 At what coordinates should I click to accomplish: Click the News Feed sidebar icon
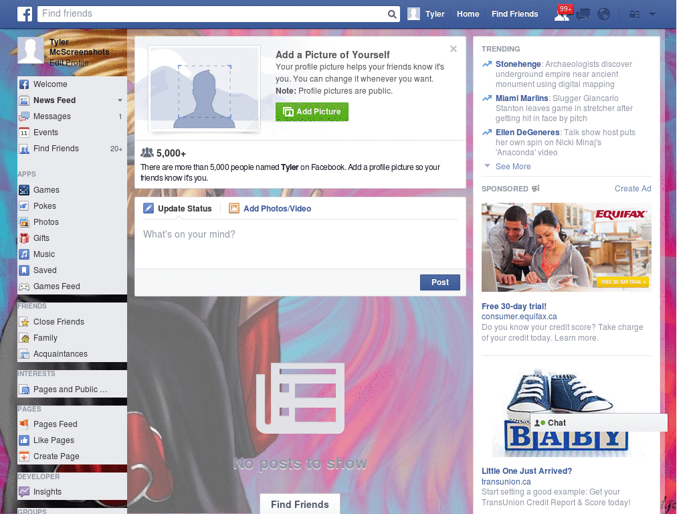click(x=24, y=100)
